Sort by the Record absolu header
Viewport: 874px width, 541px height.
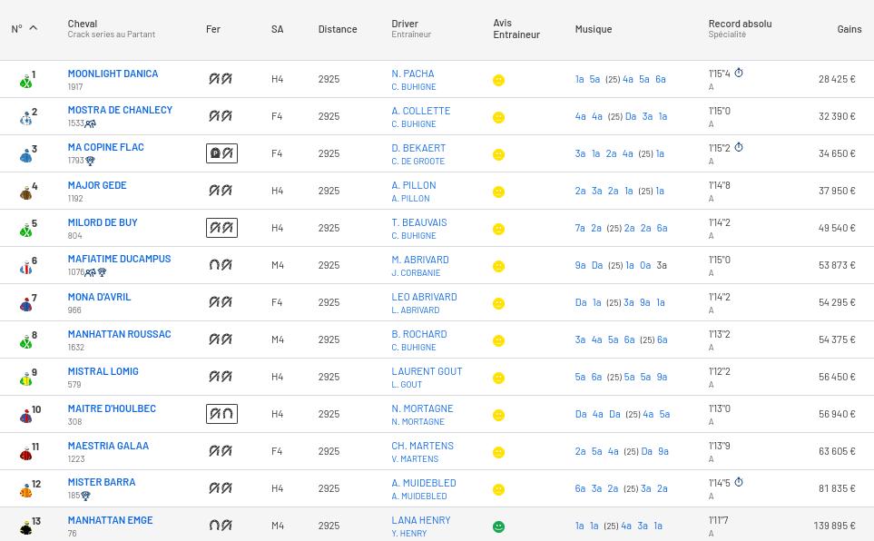pyautogui.click(x=740, y=24)
